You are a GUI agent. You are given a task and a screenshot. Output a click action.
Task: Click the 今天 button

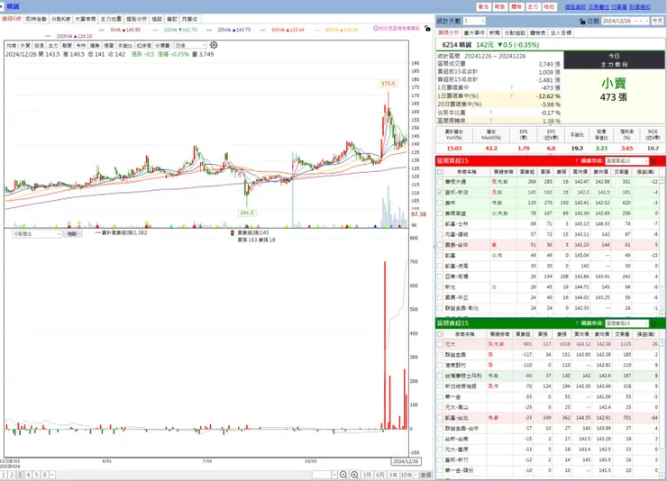click(x=658, y=21)
